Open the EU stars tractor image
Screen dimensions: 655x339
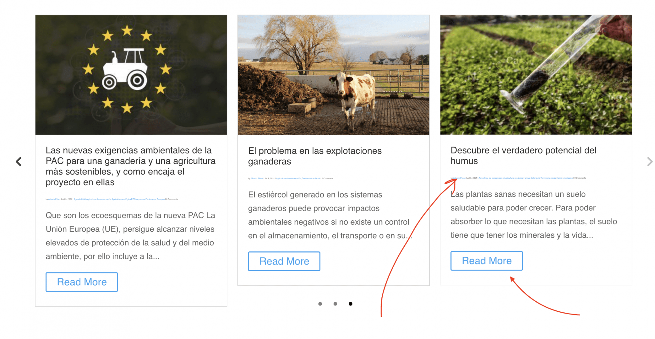(131, 75)
